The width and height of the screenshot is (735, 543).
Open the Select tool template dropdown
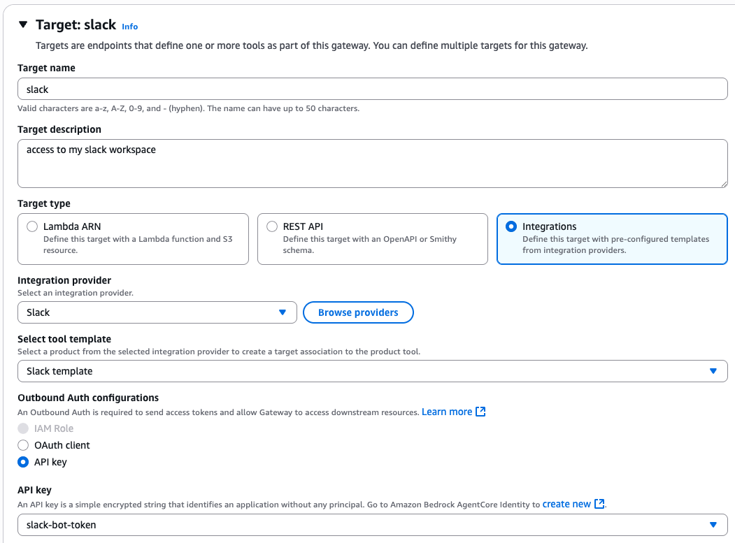pyautogui.click(x=364, y=371)
